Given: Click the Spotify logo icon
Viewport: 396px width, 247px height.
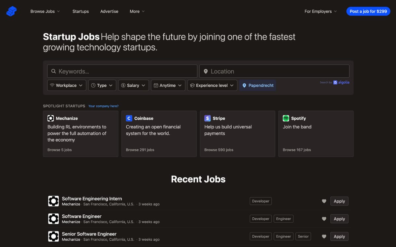Looking at the screenshot, I should [x=286, y=118].
